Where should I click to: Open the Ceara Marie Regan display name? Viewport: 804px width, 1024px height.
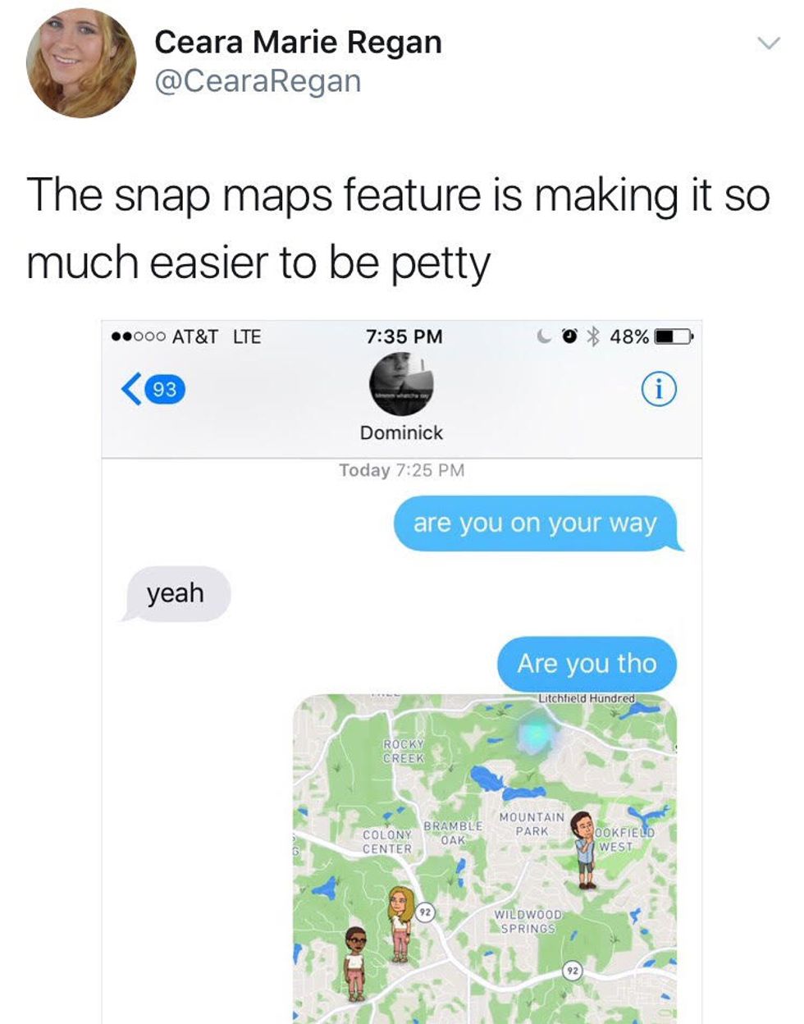click(x=298, y=43)
